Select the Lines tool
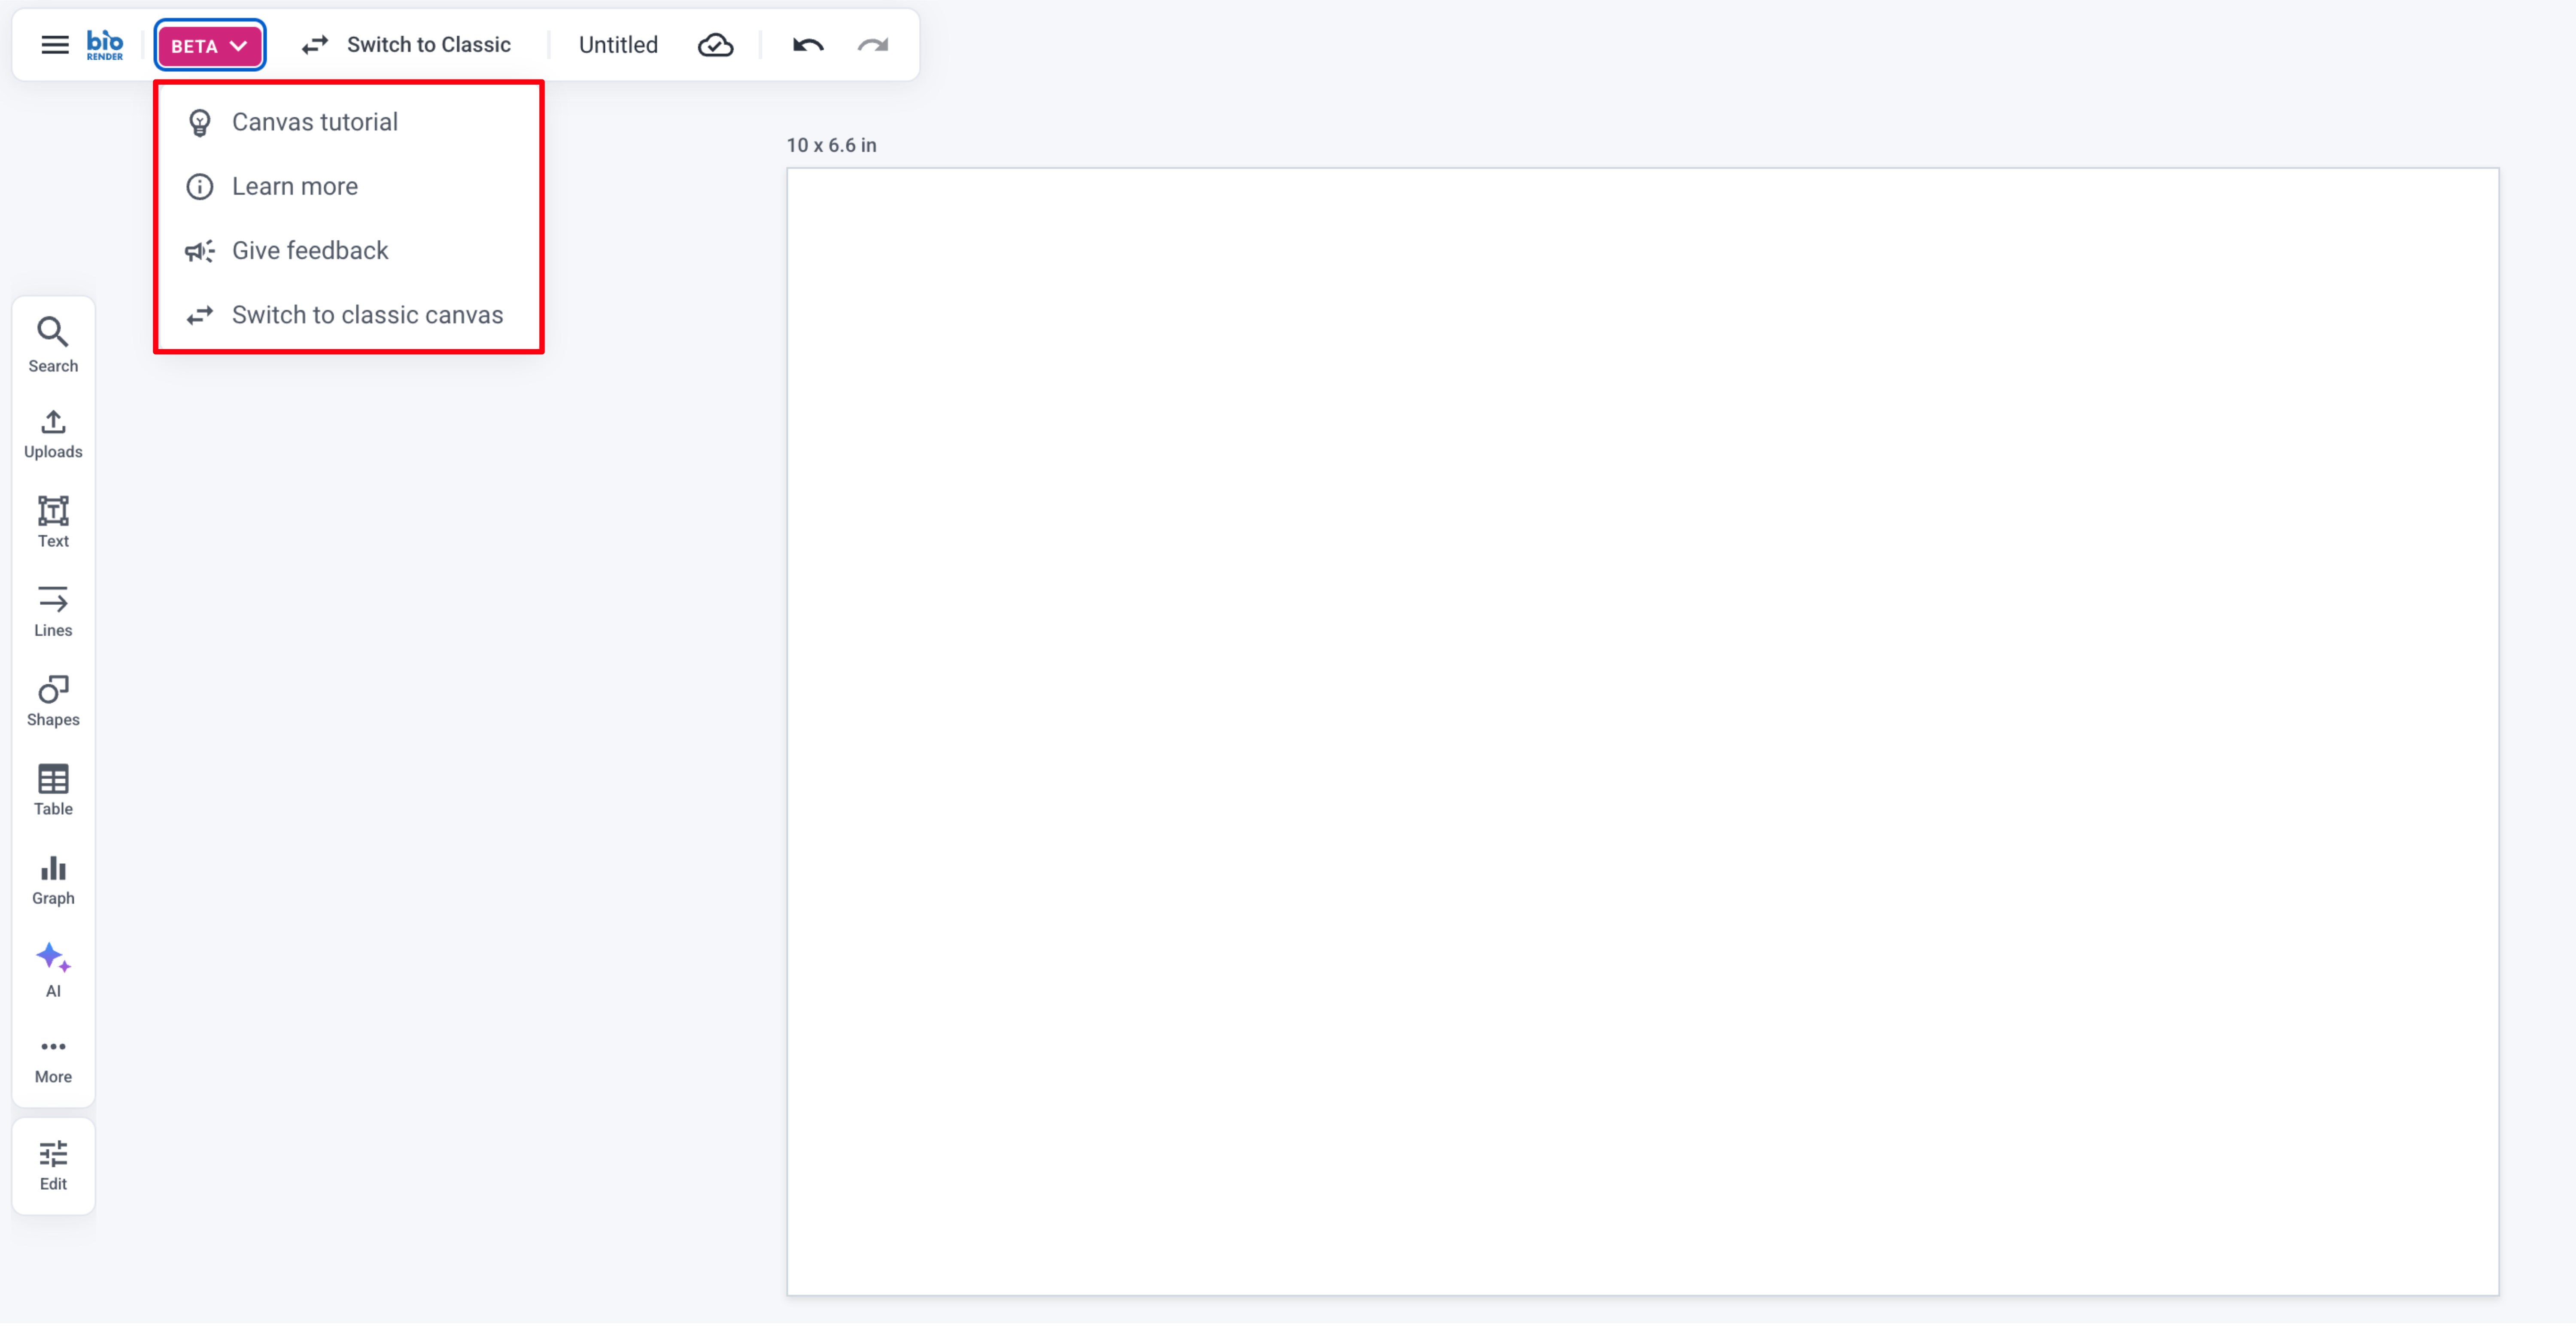This screenshot has height=1328, width=2576. 53,610
